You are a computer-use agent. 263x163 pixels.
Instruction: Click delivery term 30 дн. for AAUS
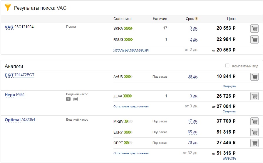click(x=193, y=76)
